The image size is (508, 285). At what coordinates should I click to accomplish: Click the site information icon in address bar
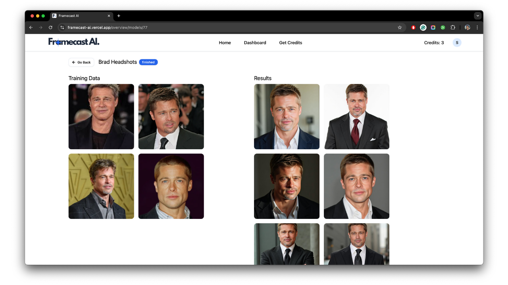(x=62, y=27)
